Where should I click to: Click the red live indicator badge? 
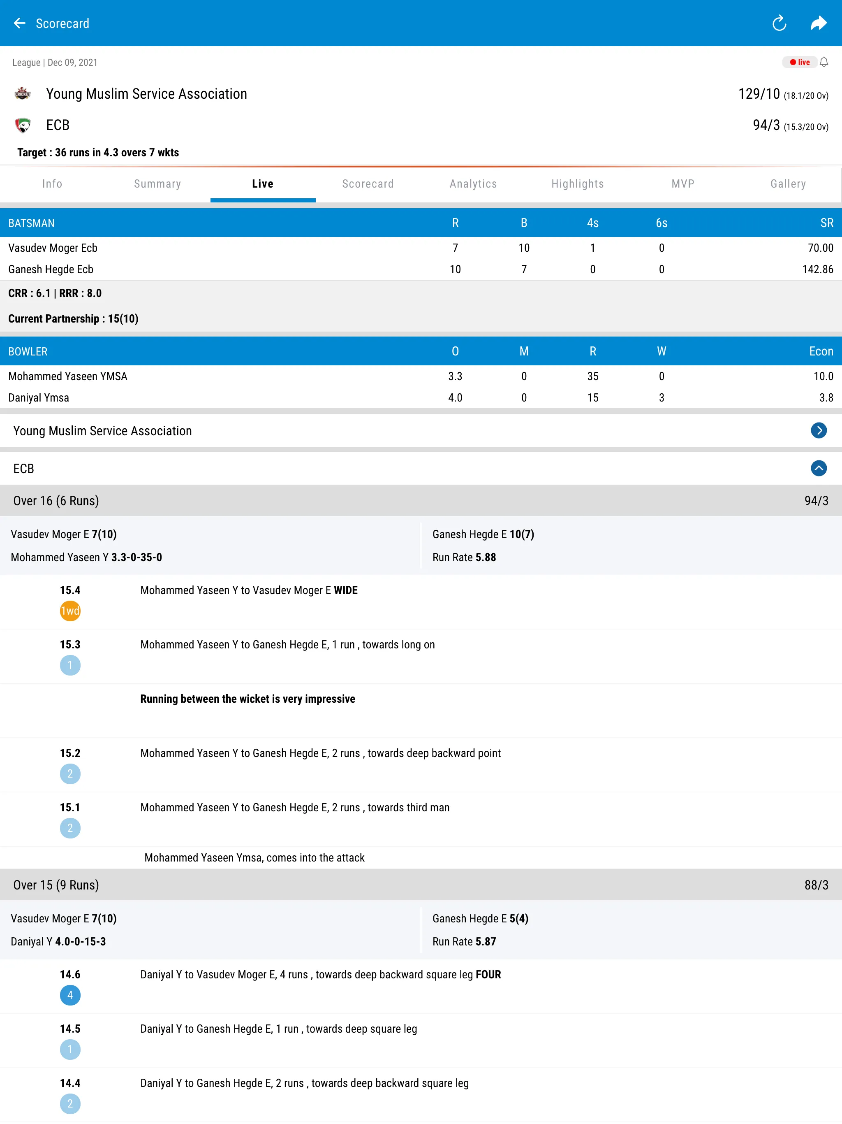click(800, 62)
